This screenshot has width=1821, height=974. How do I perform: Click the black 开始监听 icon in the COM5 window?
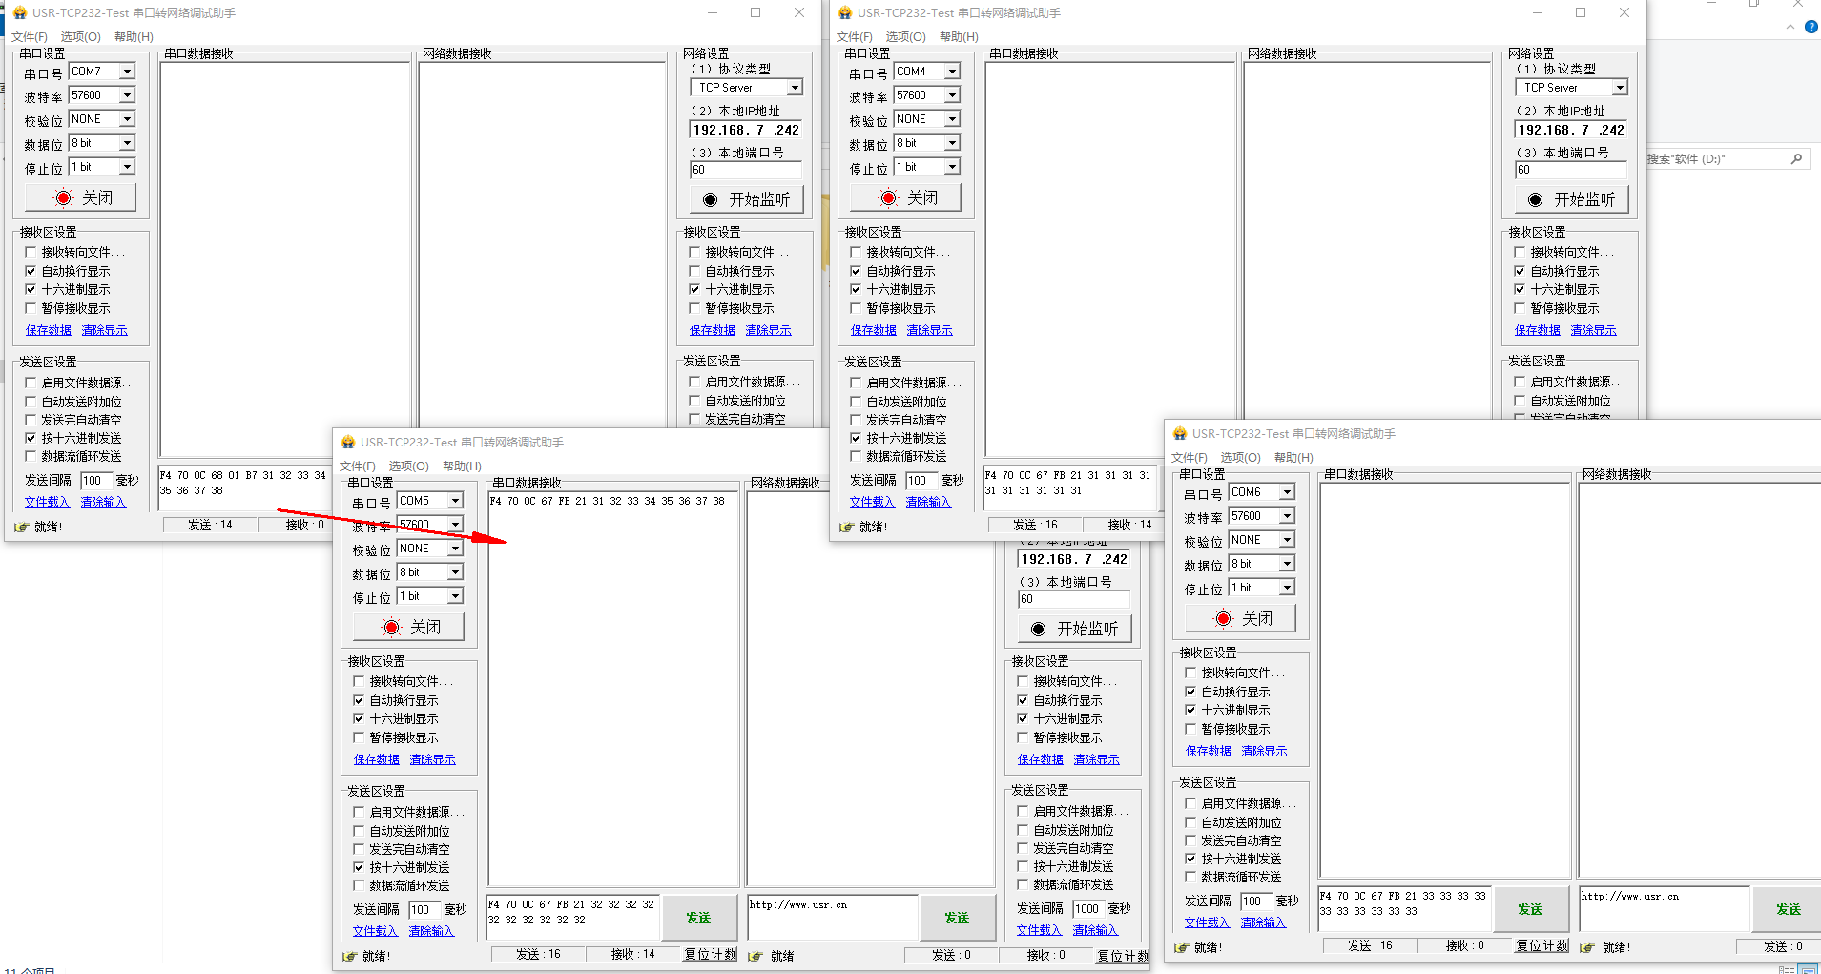1038,630
